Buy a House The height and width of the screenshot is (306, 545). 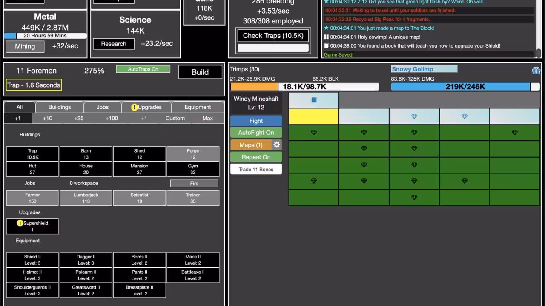coord(86,169)
